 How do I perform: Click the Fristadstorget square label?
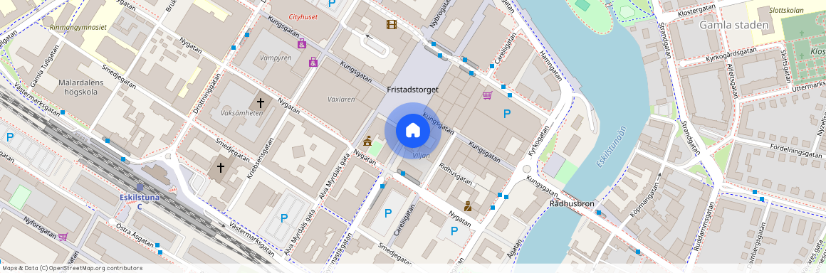[x=412, y=90]
